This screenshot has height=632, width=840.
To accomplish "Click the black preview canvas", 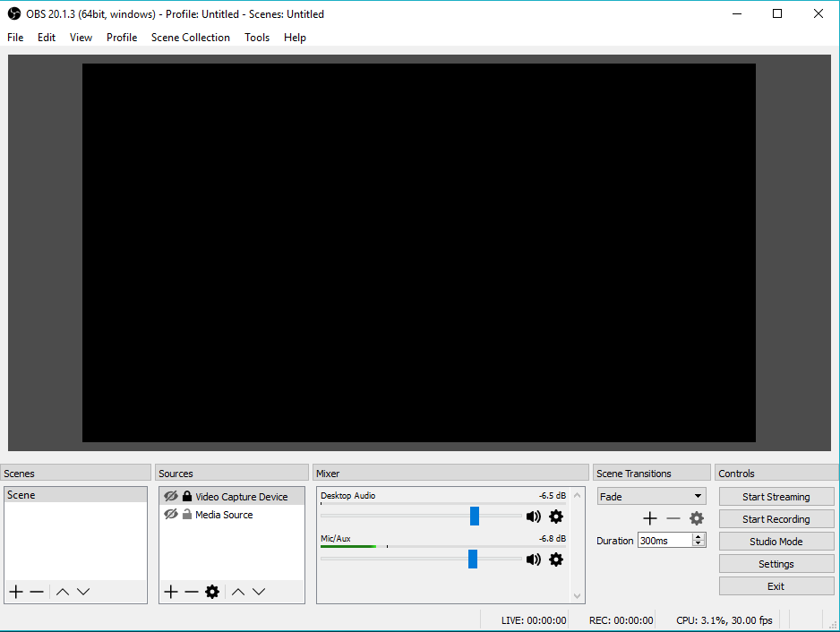I will (419, 252).
